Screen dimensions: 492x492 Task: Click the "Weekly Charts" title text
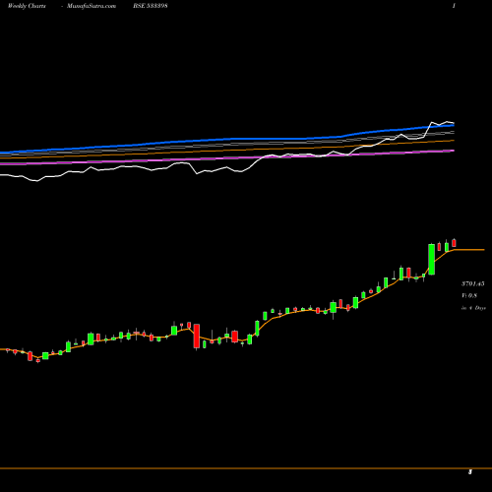(27, 6)
